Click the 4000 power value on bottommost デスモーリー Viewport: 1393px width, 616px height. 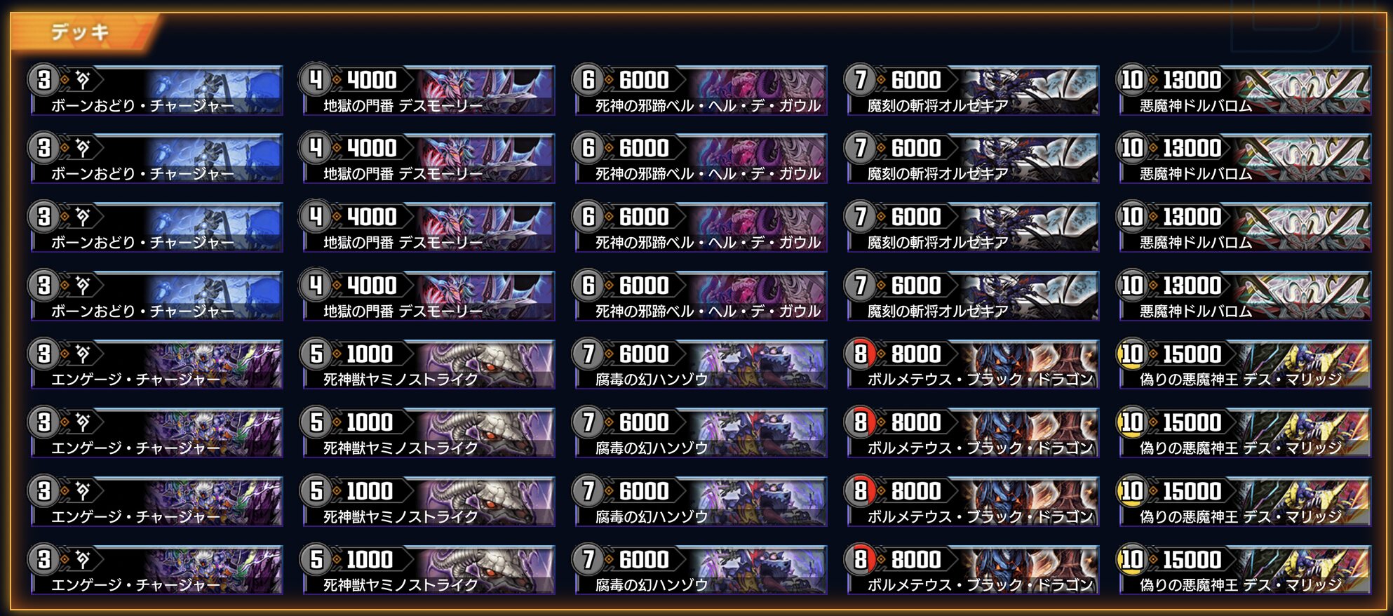click(372, 286)
